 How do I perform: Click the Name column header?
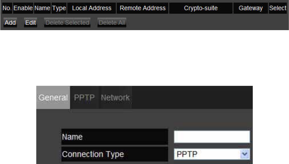pyautogui.click(x=42, y=8)
